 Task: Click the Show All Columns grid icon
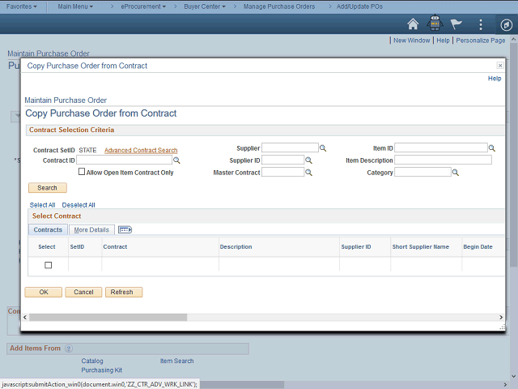tap(125, 230)
